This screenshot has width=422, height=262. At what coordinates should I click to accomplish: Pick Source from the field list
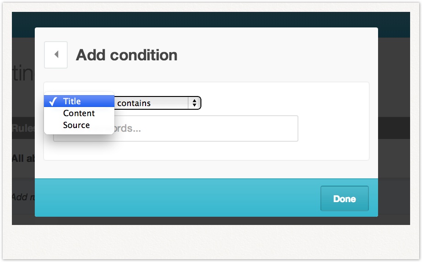(x=76, y=125)
